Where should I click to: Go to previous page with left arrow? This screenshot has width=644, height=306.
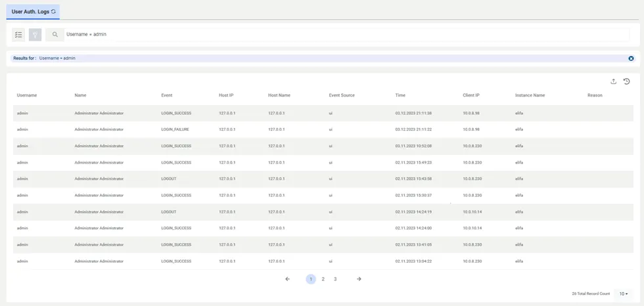[x=288, y=279]
